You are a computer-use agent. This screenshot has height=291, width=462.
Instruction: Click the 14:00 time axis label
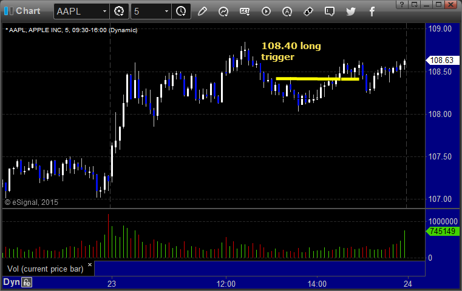(317, 284)
